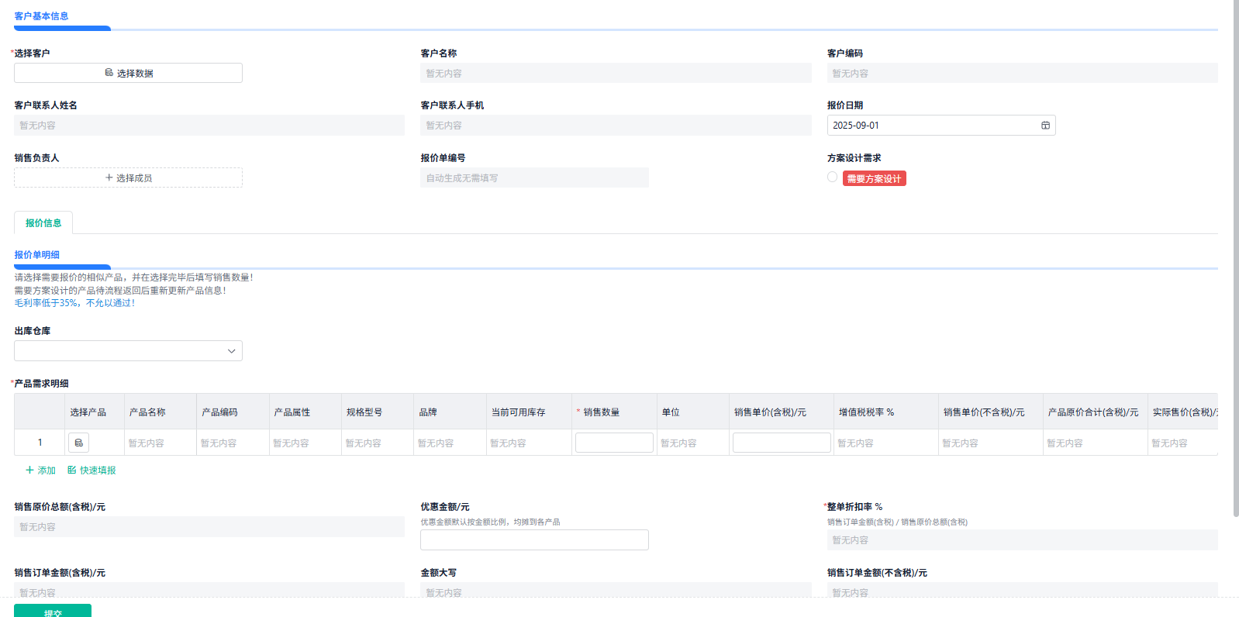Click the 金额大写 field
Screen dimensions: 1239x617
click(x=616, y=591)
